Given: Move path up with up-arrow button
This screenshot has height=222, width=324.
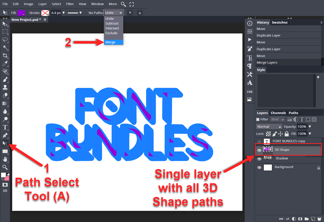Looking at the screenshot, I should point(140,13).
